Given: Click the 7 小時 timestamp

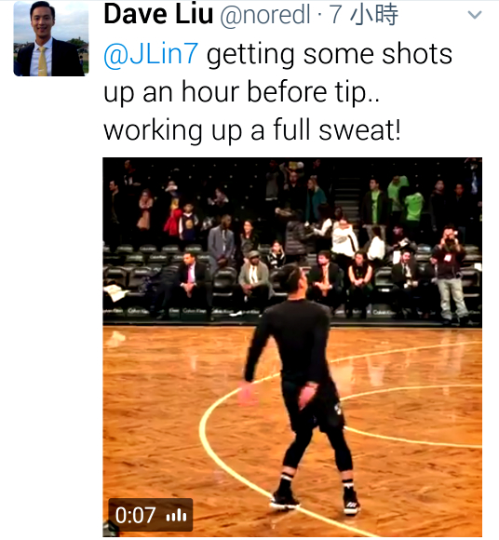Looking at the screenshot, I should [x=364, y=15].
